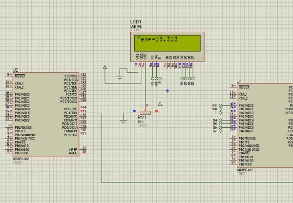Select the D5 terminal beside U1
The image size is (293, 203).
(220, 124)
